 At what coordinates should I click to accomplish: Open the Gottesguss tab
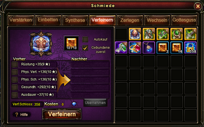click(x=184, y=20)
